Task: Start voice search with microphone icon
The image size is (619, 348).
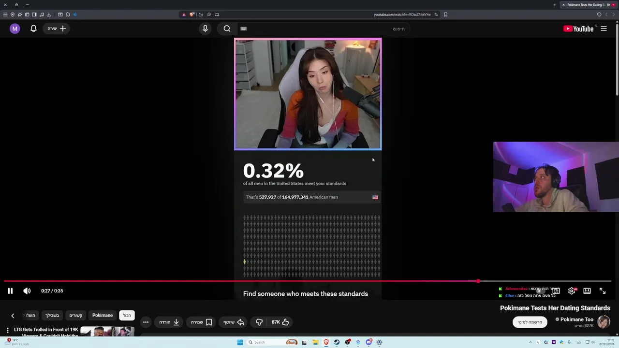Action: [205, 29]
